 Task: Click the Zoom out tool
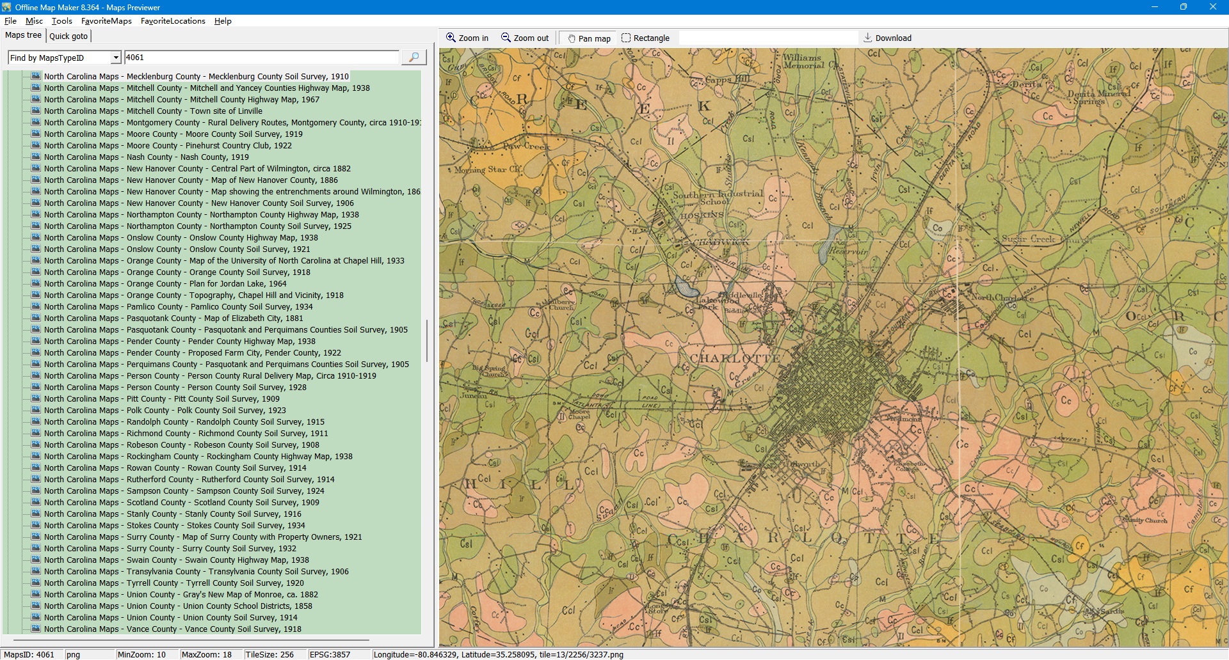pos(525,38)
